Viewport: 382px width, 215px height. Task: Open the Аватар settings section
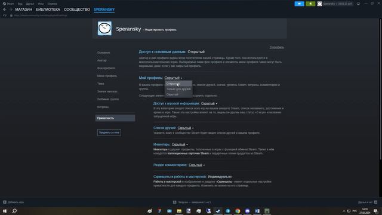[102, 60]
